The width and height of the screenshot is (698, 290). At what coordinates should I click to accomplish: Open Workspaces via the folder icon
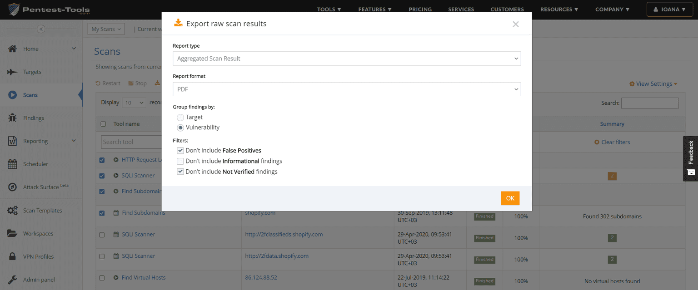[12, 233]
